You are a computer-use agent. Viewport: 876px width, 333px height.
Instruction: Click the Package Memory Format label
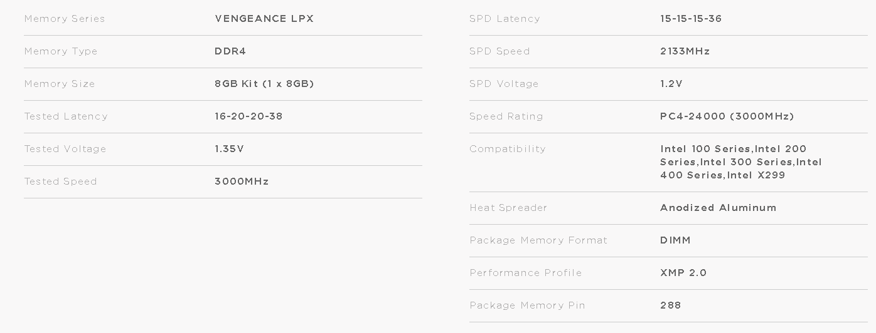pyautogui.click(x=538, y=240)
